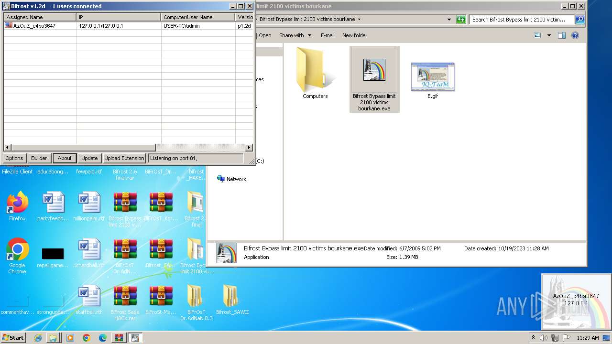Launch Internet Explorer from taskbar
The width and height of the screenshot is (612, 344).
pyautogui.click(x=38, y=338)
